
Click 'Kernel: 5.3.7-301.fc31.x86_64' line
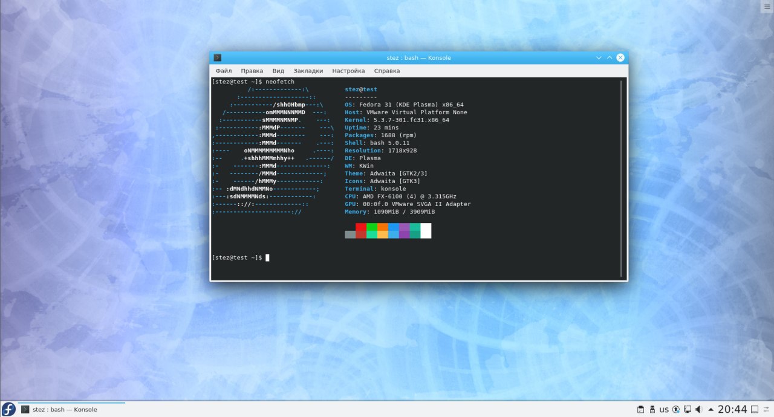397,120
